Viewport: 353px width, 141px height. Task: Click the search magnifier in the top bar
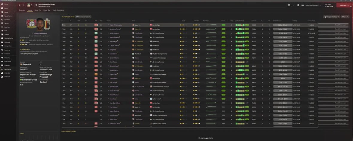[36, 5]
